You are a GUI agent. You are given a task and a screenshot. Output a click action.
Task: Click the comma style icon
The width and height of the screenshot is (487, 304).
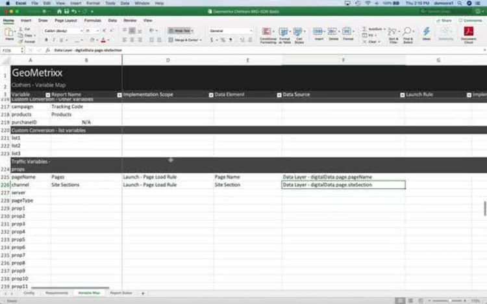pyautogui.click(x=231, y=40)
